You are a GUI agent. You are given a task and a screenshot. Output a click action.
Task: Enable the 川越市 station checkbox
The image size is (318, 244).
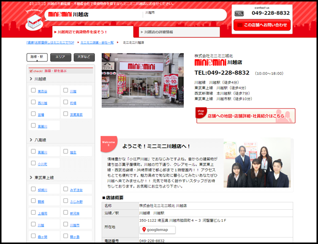(66, 224)
